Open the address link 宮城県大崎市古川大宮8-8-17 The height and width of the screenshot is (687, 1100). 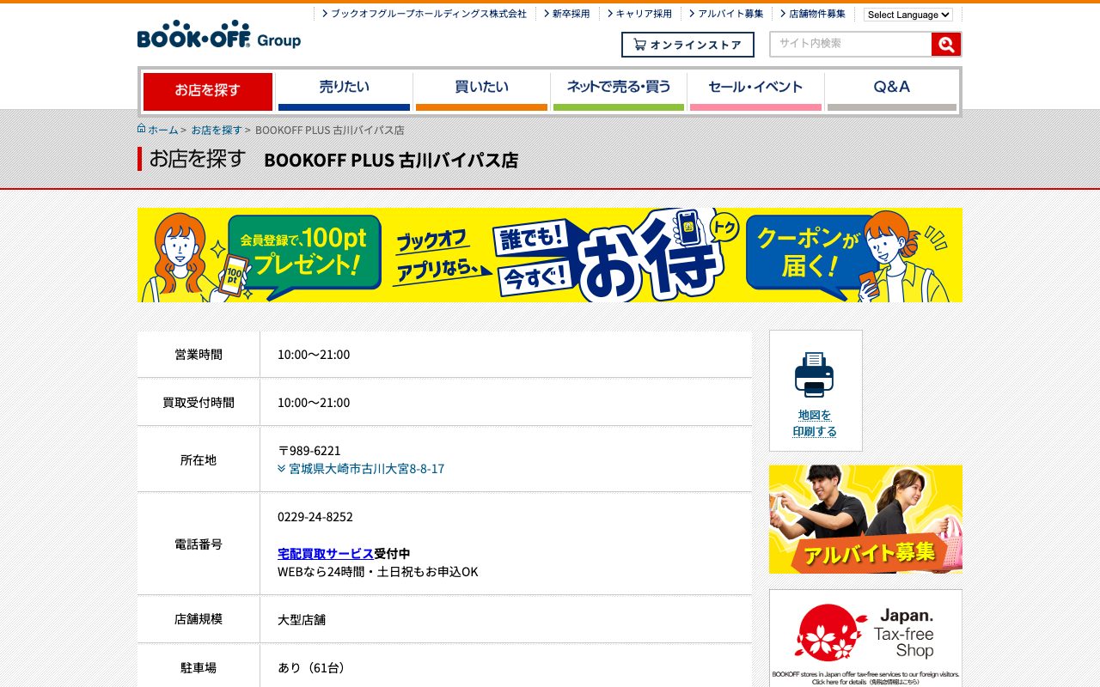pos(367,469)
